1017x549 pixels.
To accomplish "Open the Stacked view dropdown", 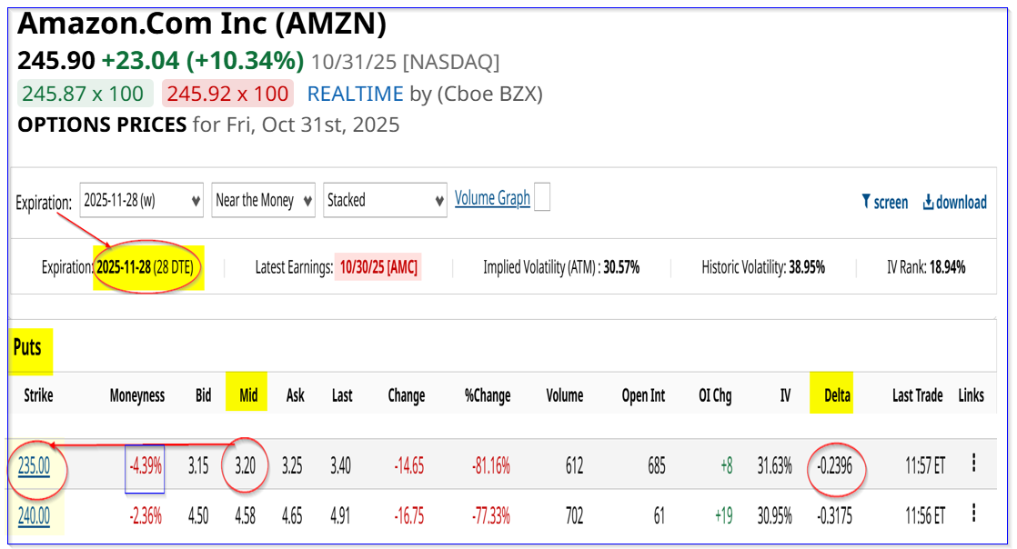I will pyautogui.click(x=384, y=201).
